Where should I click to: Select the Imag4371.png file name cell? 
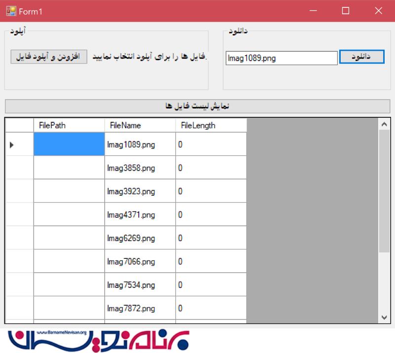click(140, 214)
